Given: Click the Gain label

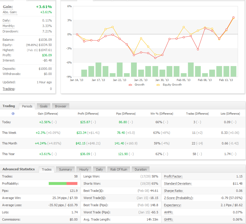Looking at the screenshot, I should coord(8,7).
